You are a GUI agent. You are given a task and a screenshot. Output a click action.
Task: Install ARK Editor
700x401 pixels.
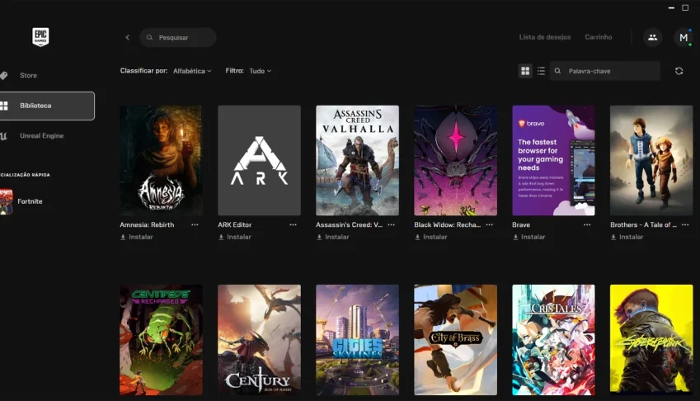235,237
